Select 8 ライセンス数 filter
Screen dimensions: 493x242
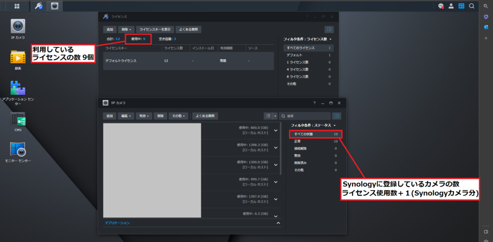309,76
